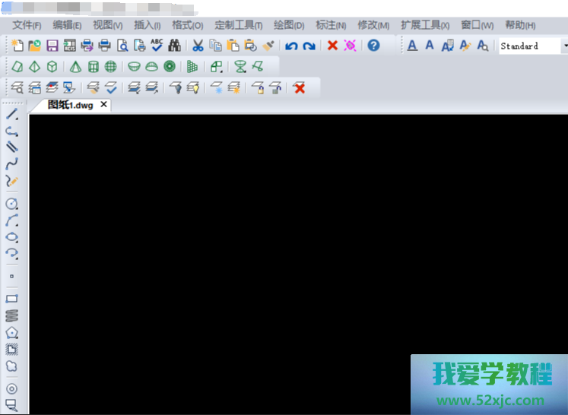Select the Circle tool in left toolbar
The width and height of the screenshot is (568, 415).
point(12,204)
